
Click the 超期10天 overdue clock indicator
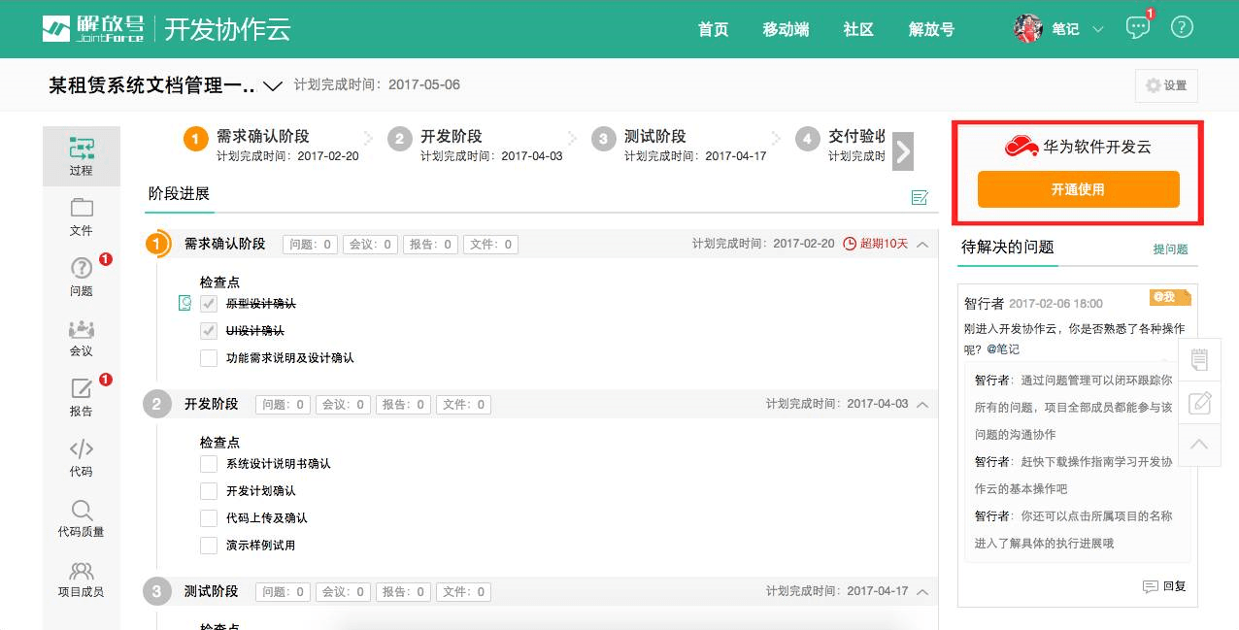875,244
